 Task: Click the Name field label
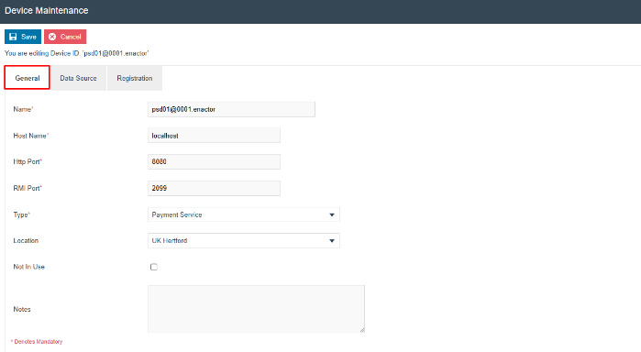click(23, 109)
